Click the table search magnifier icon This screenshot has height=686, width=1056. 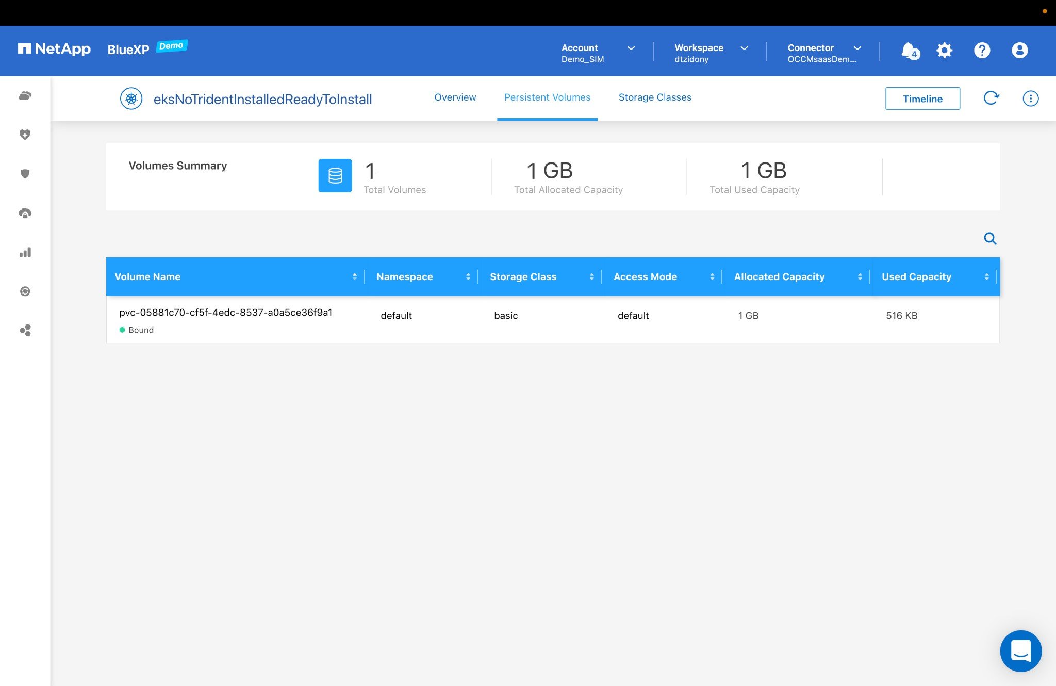click(x=990, y=238)
